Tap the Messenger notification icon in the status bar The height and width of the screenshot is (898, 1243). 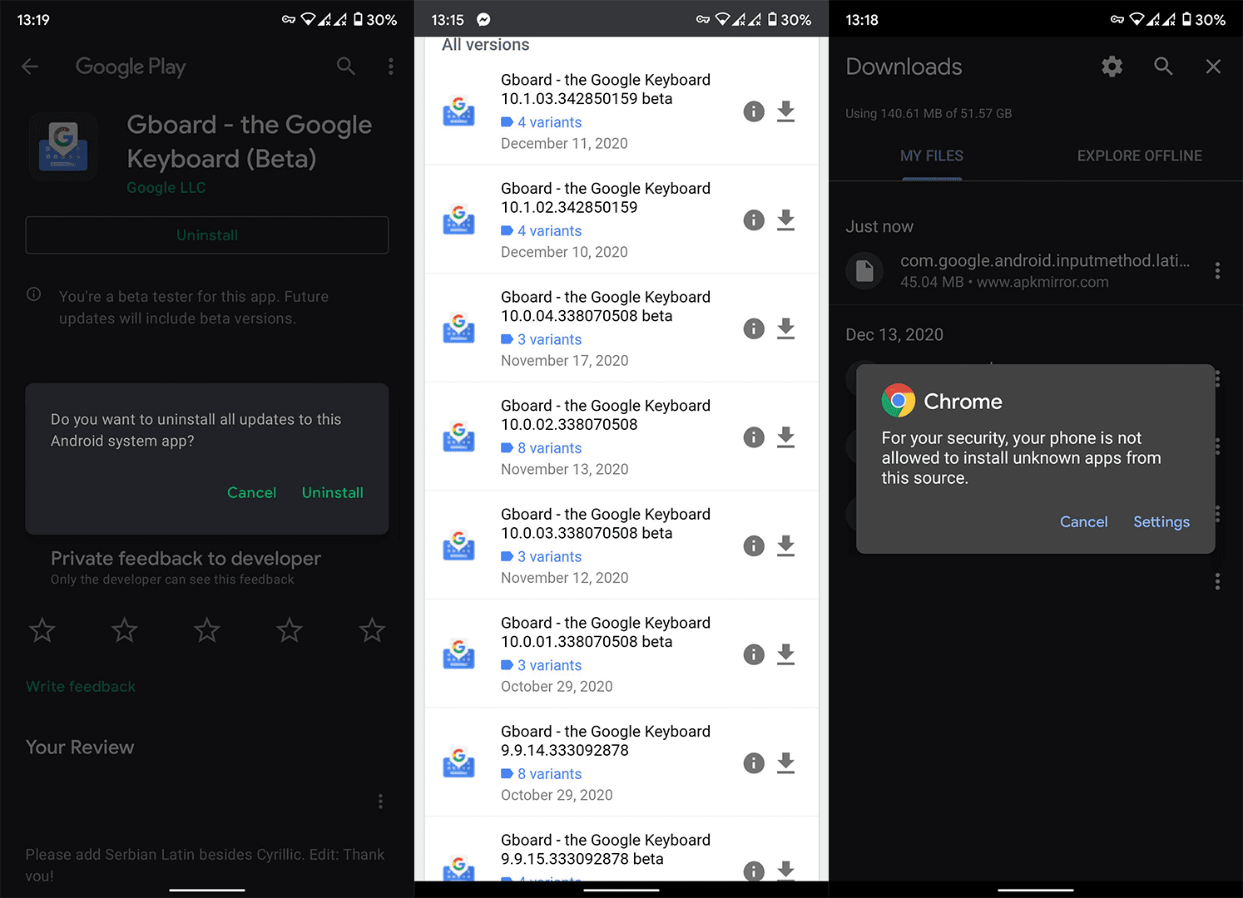pos(483,20)
